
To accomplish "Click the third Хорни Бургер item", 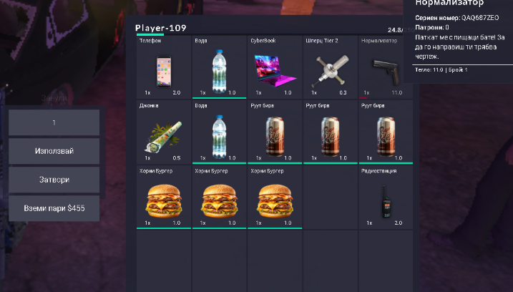I will (275, 198).
